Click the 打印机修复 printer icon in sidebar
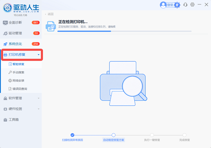Screen dimensions: 211x148 pyautogui.click(x=5, y=55)
